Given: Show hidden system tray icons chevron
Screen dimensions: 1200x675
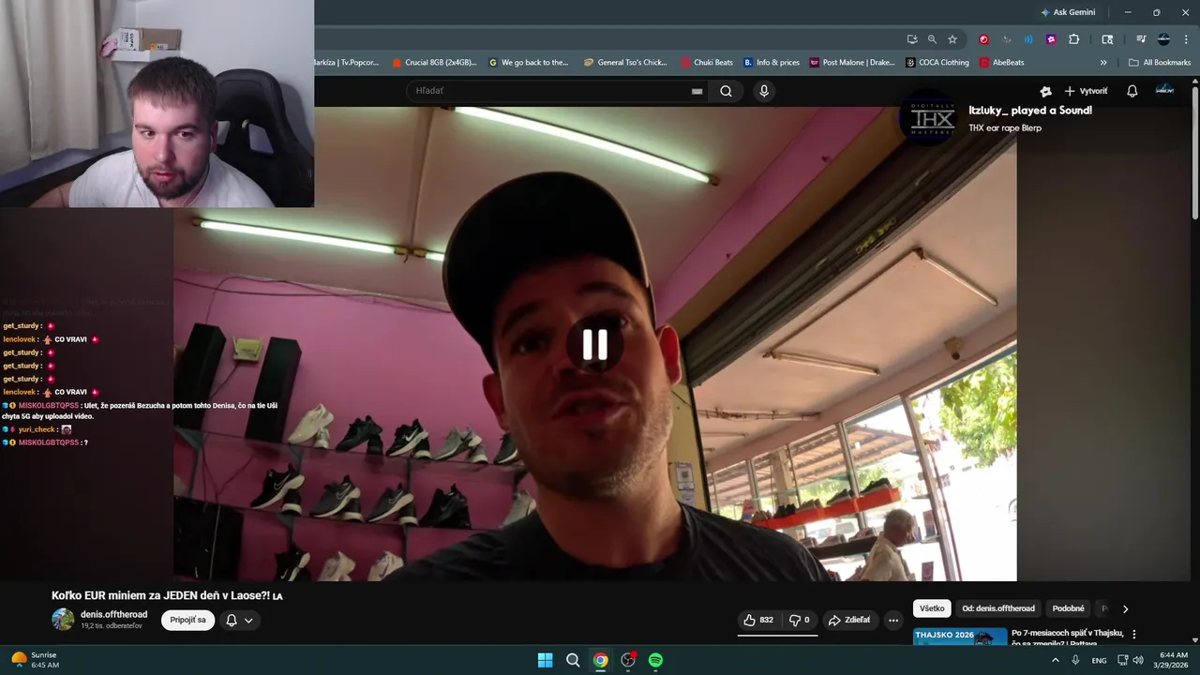Looking at the screenshot, I should click(1055, 660).
